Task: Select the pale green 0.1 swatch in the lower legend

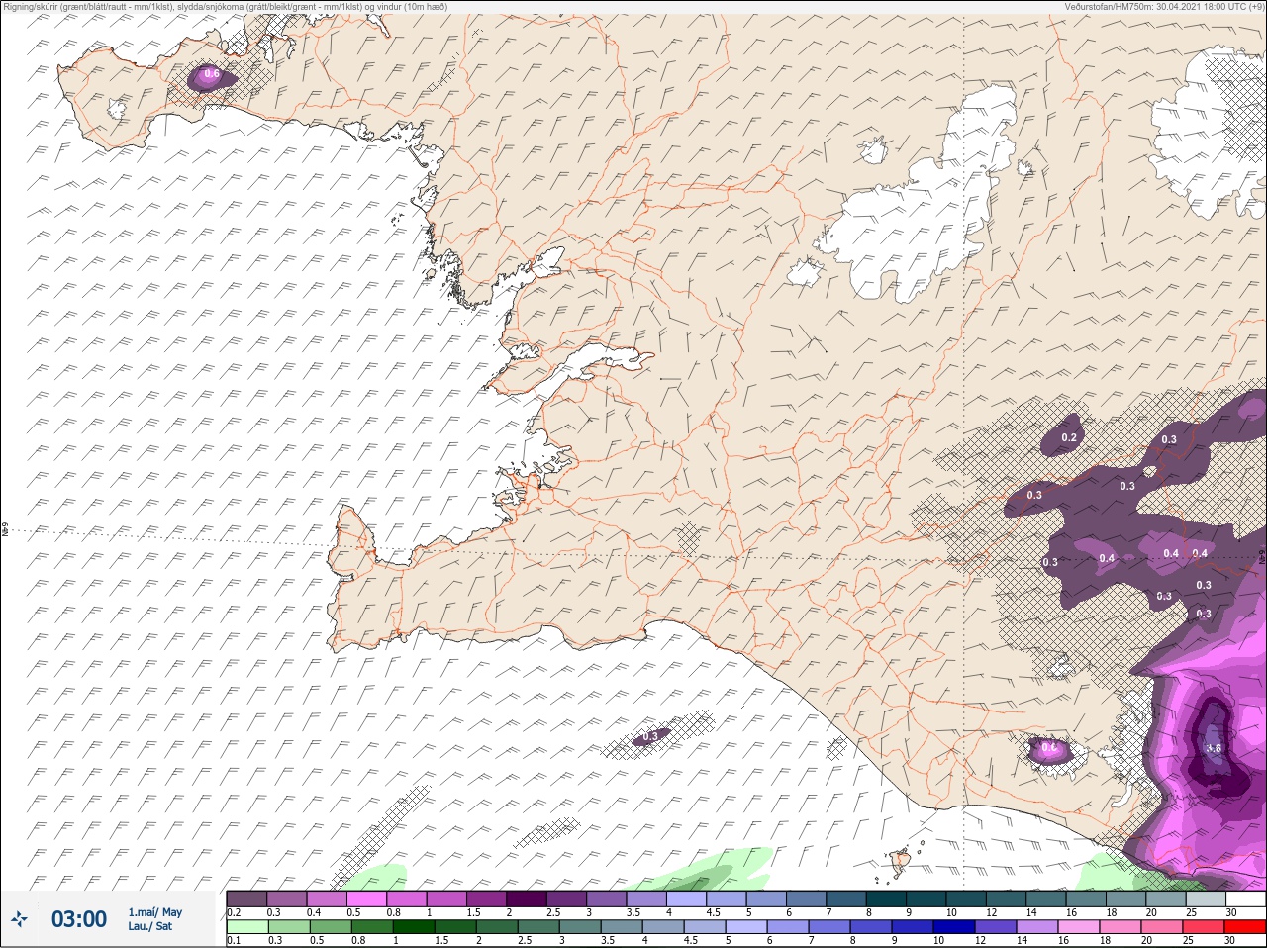Action: click(x=247, y=926)
